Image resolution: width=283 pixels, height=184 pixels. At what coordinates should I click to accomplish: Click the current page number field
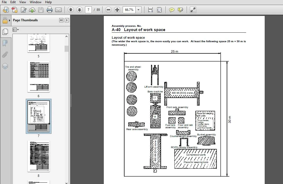[88, 10]
